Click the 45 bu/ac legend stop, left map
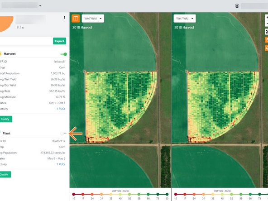The image size is (268, 201). point(120,194)
